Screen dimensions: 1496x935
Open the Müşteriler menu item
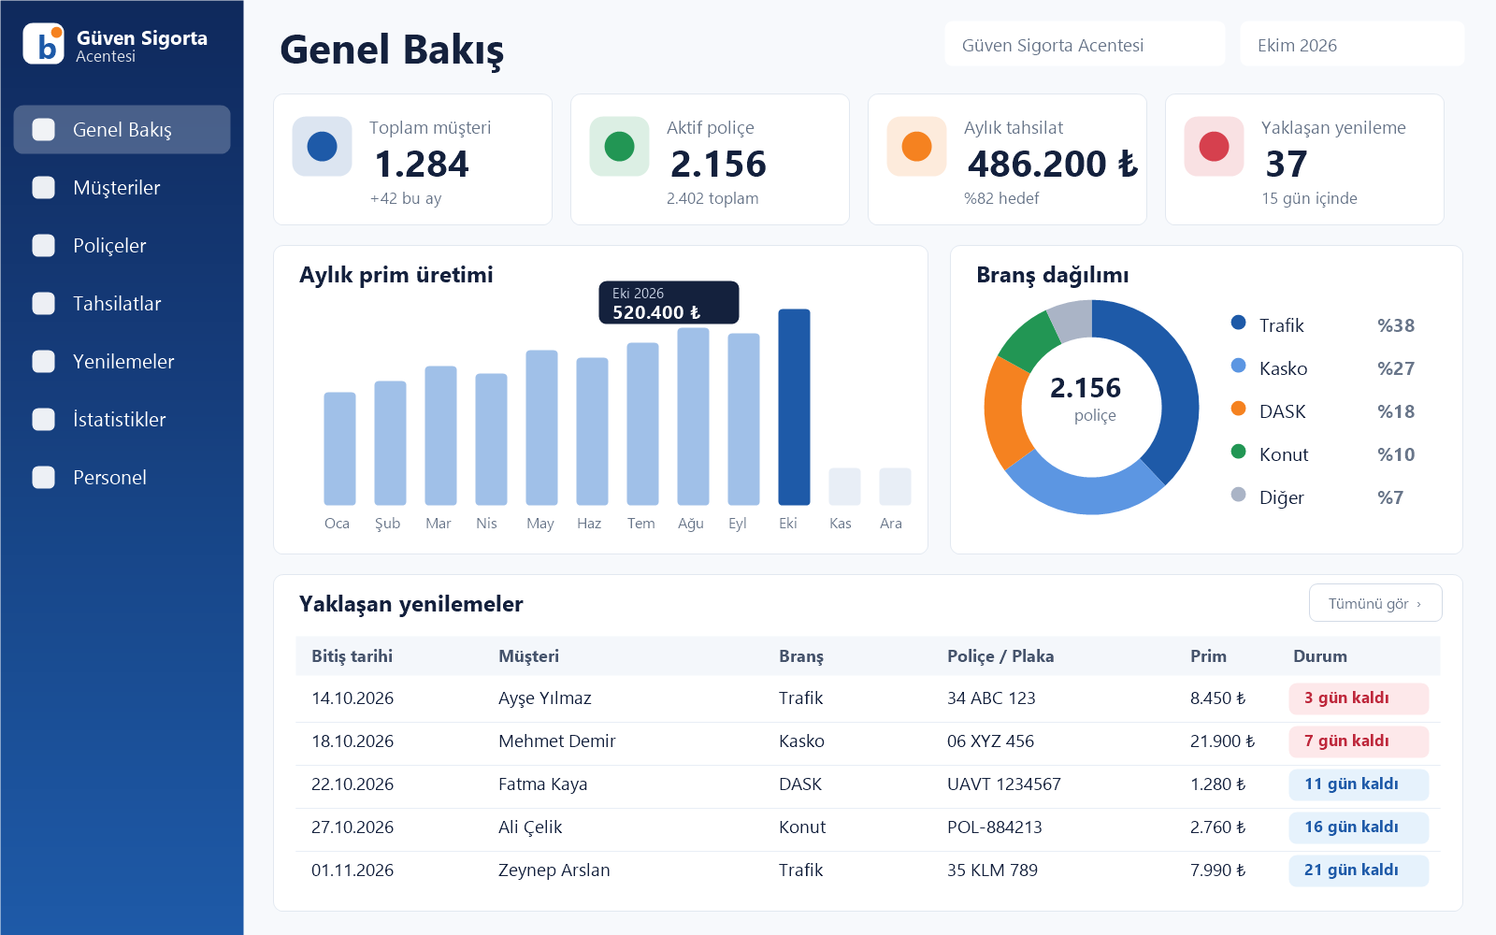122,188
